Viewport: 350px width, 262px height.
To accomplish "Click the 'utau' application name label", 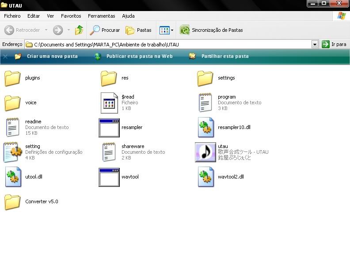I will (x=223, y=146).
